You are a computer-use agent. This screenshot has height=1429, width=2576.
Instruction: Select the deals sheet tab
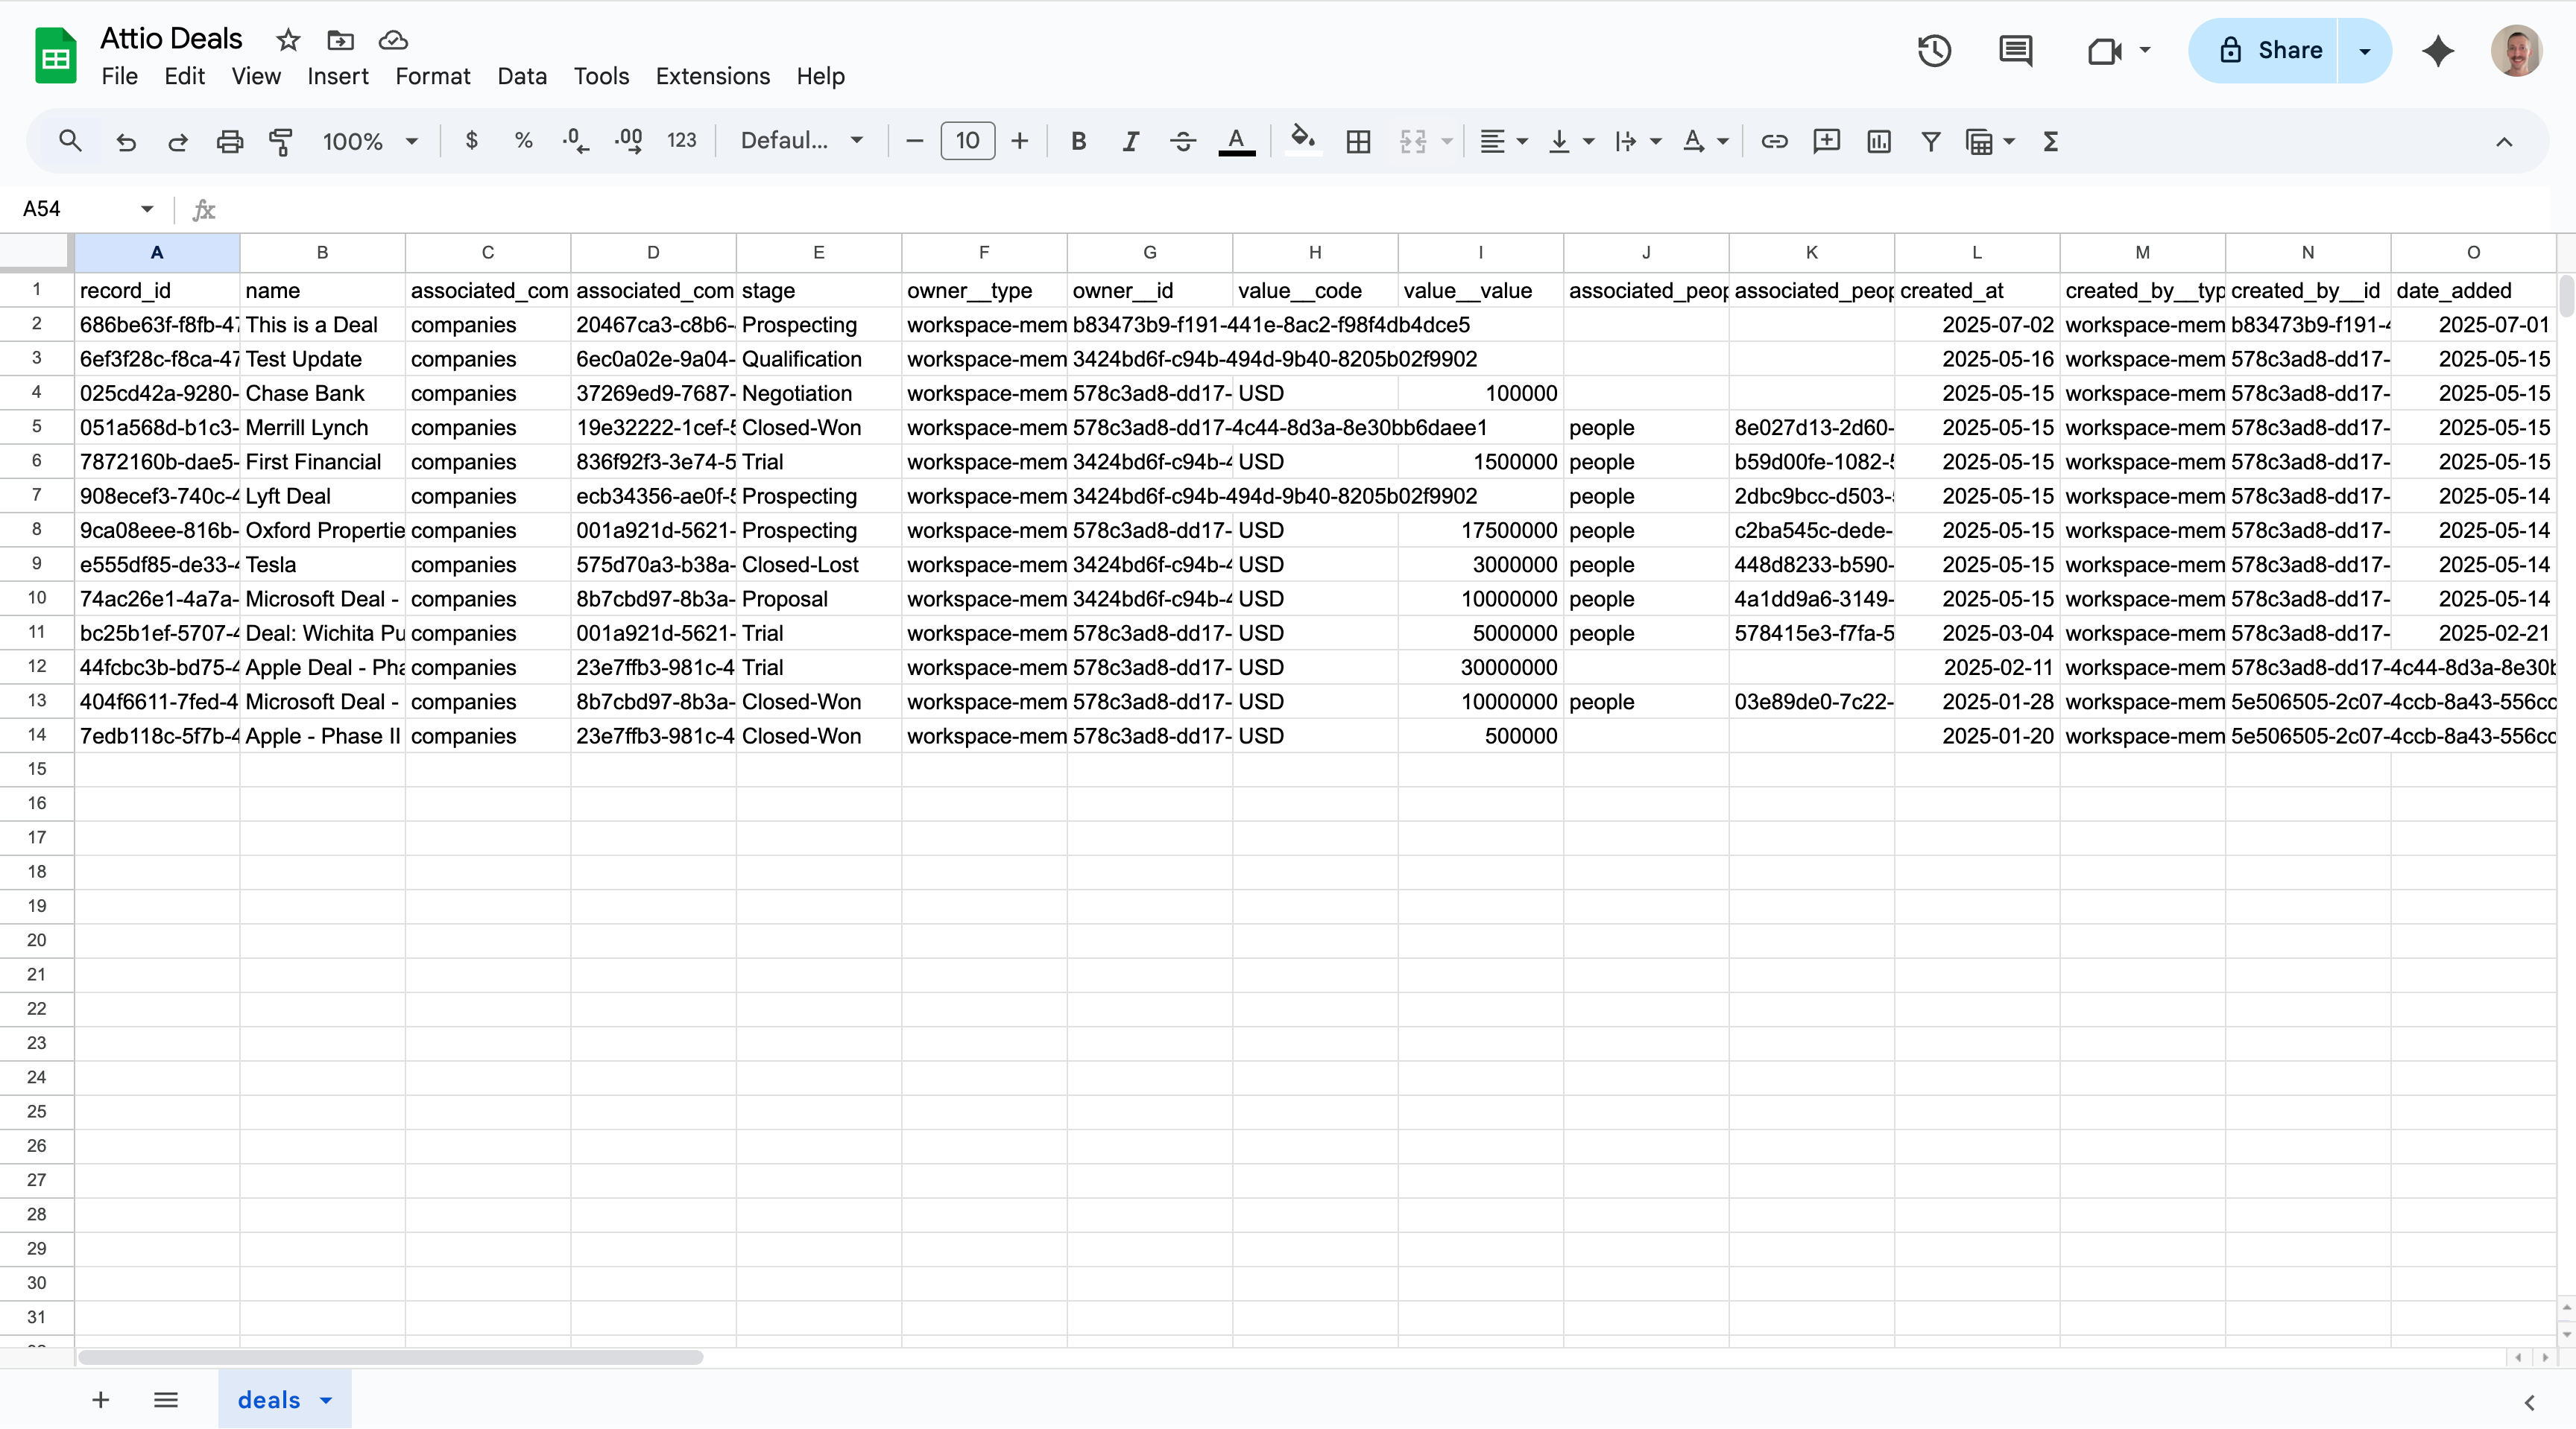click(268, 1400)
